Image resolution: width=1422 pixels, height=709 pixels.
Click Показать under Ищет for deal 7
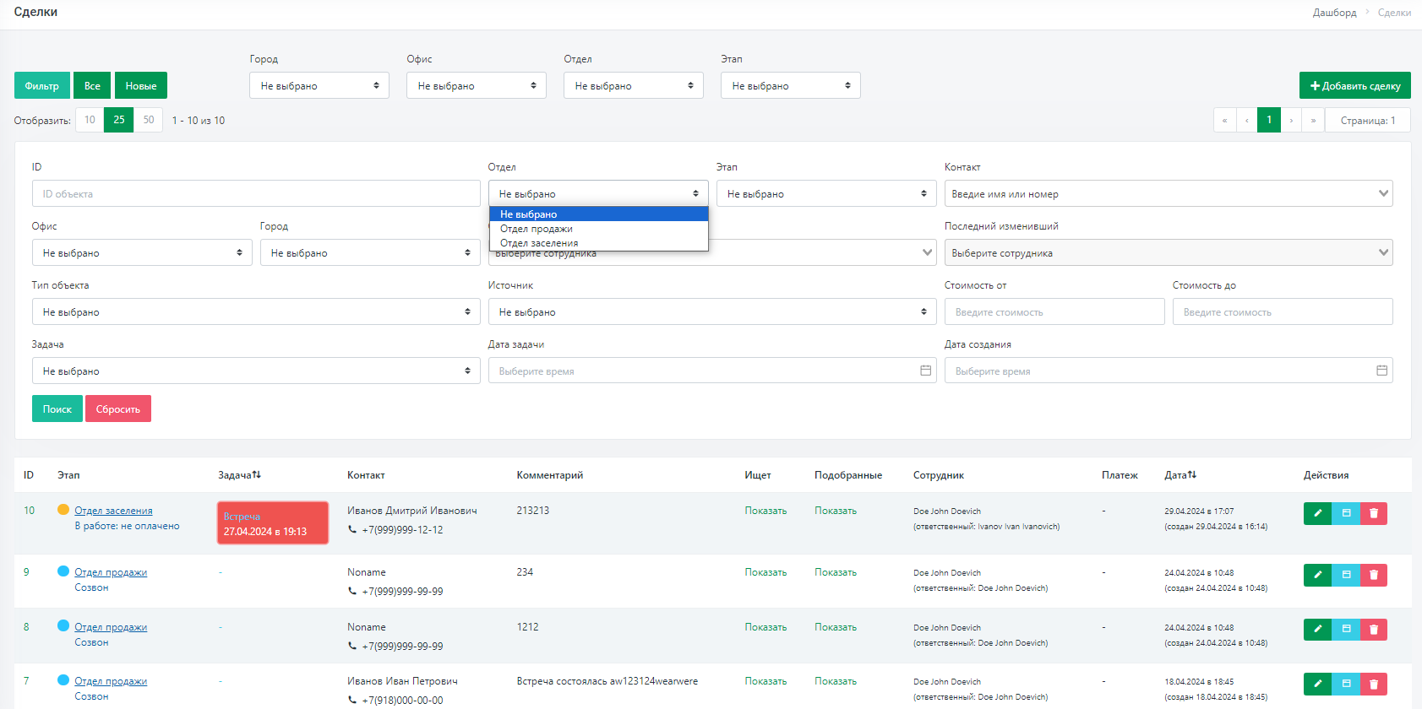(x=765, y=681)
